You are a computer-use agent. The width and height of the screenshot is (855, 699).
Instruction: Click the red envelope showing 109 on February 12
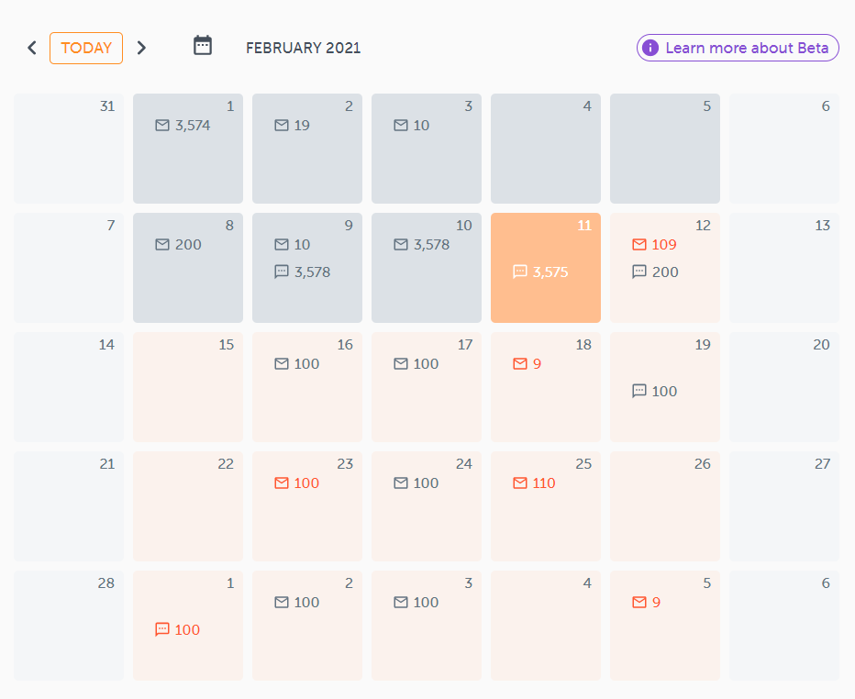coord(638,245)
